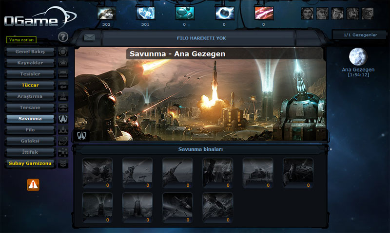Click the icon beside Tesisler
Viewport: 390px width, 233px height.
point(63,74)
